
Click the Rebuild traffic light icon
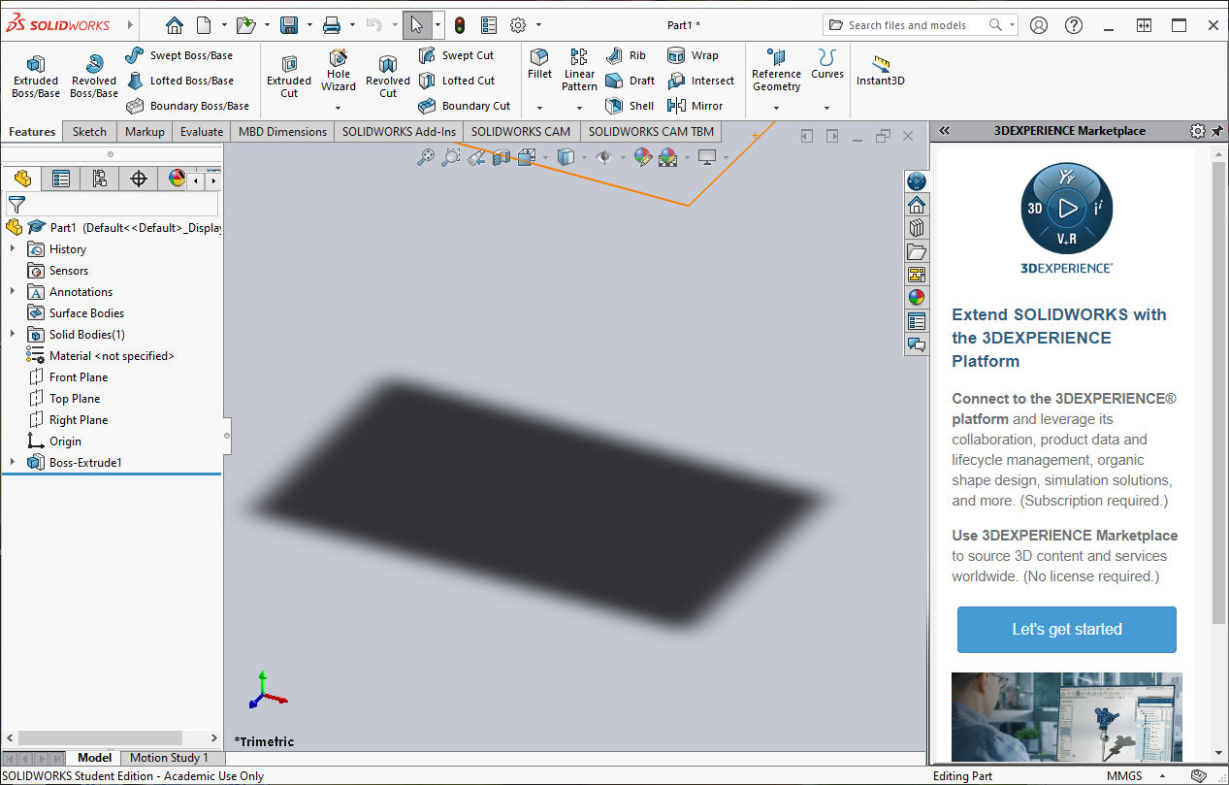coord(460,25)
